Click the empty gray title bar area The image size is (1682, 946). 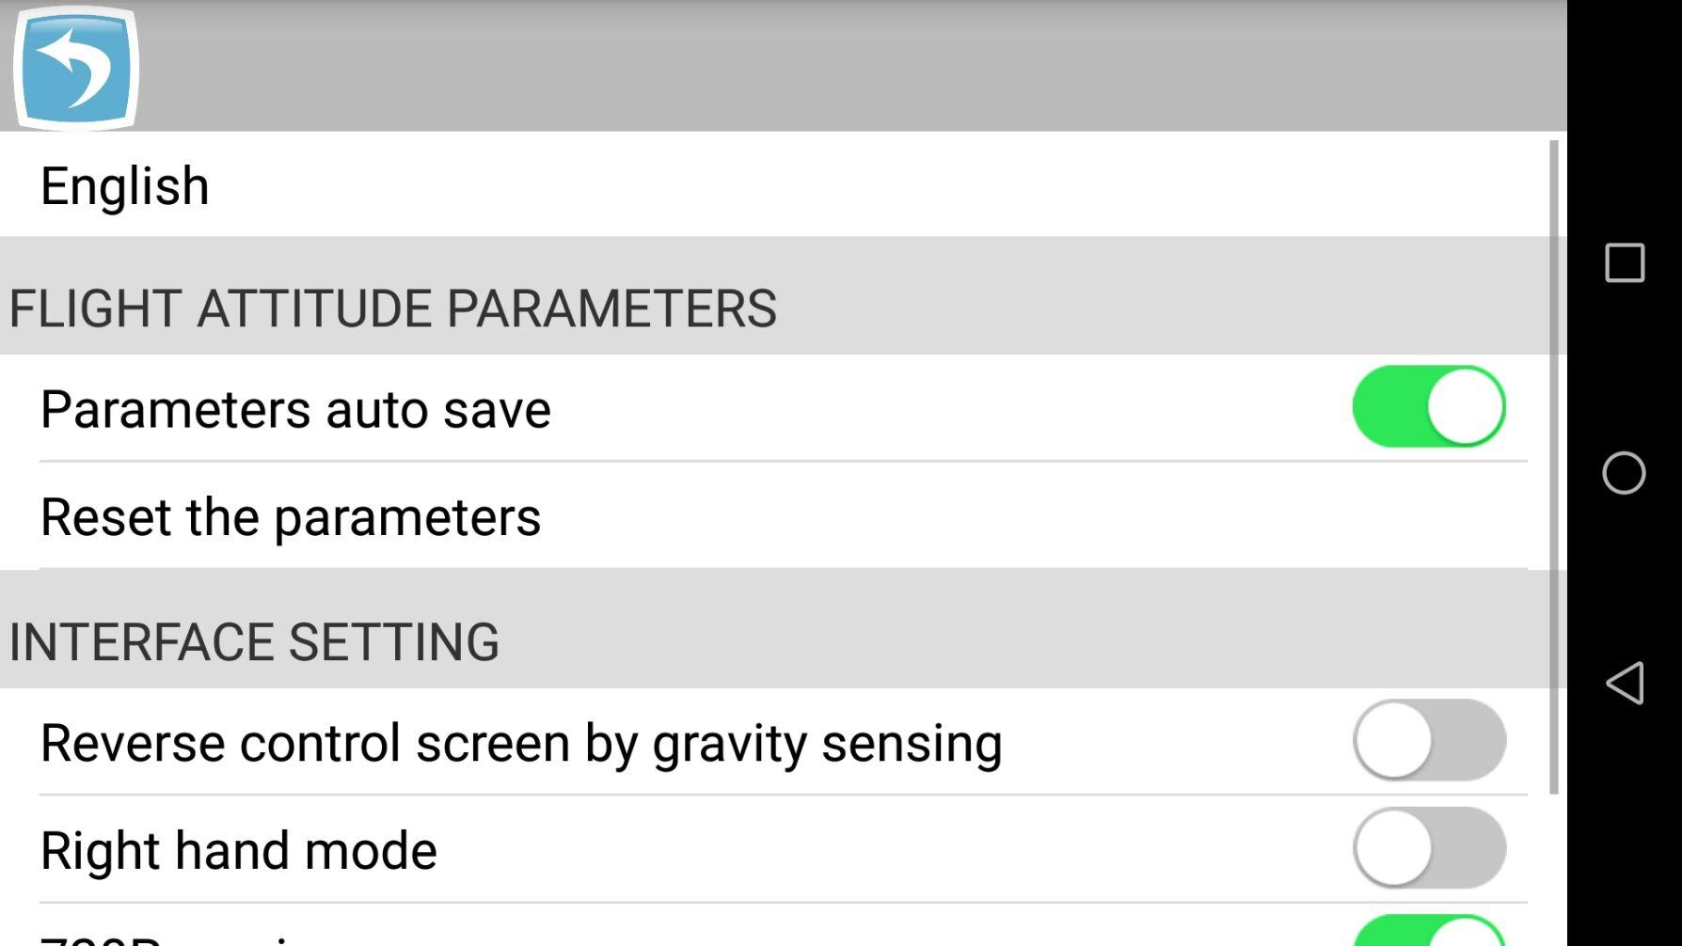click(847, 66)
